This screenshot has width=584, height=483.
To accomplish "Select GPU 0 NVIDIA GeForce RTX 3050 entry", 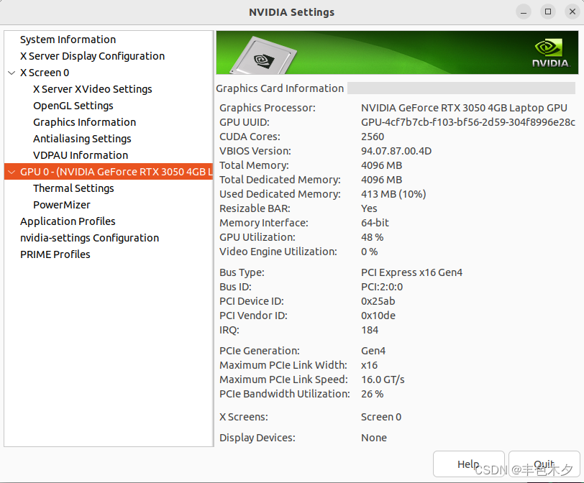I will 109,172.
